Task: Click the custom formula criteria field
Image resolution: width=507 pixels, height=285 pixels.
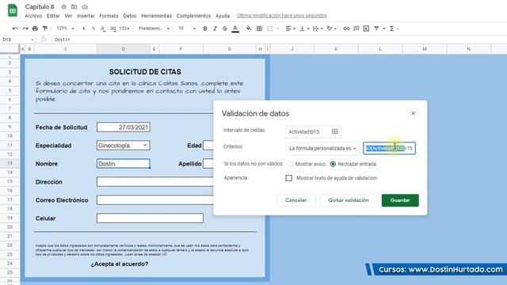Action: click(x=389, y=148)
